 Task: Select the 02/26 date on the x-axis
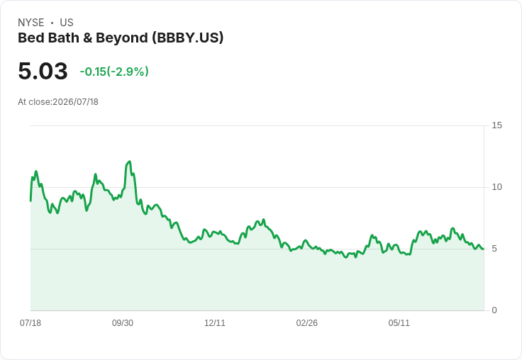307,323
